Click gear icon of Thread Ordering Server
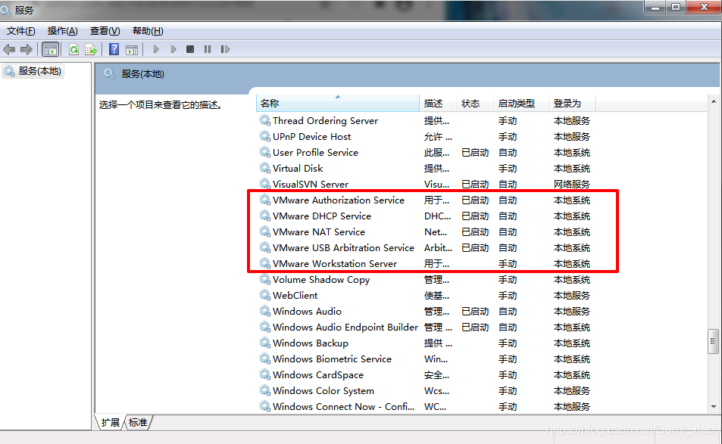Image resolution: width=722 pixels, height=444 pixels. tap(264, 120)
